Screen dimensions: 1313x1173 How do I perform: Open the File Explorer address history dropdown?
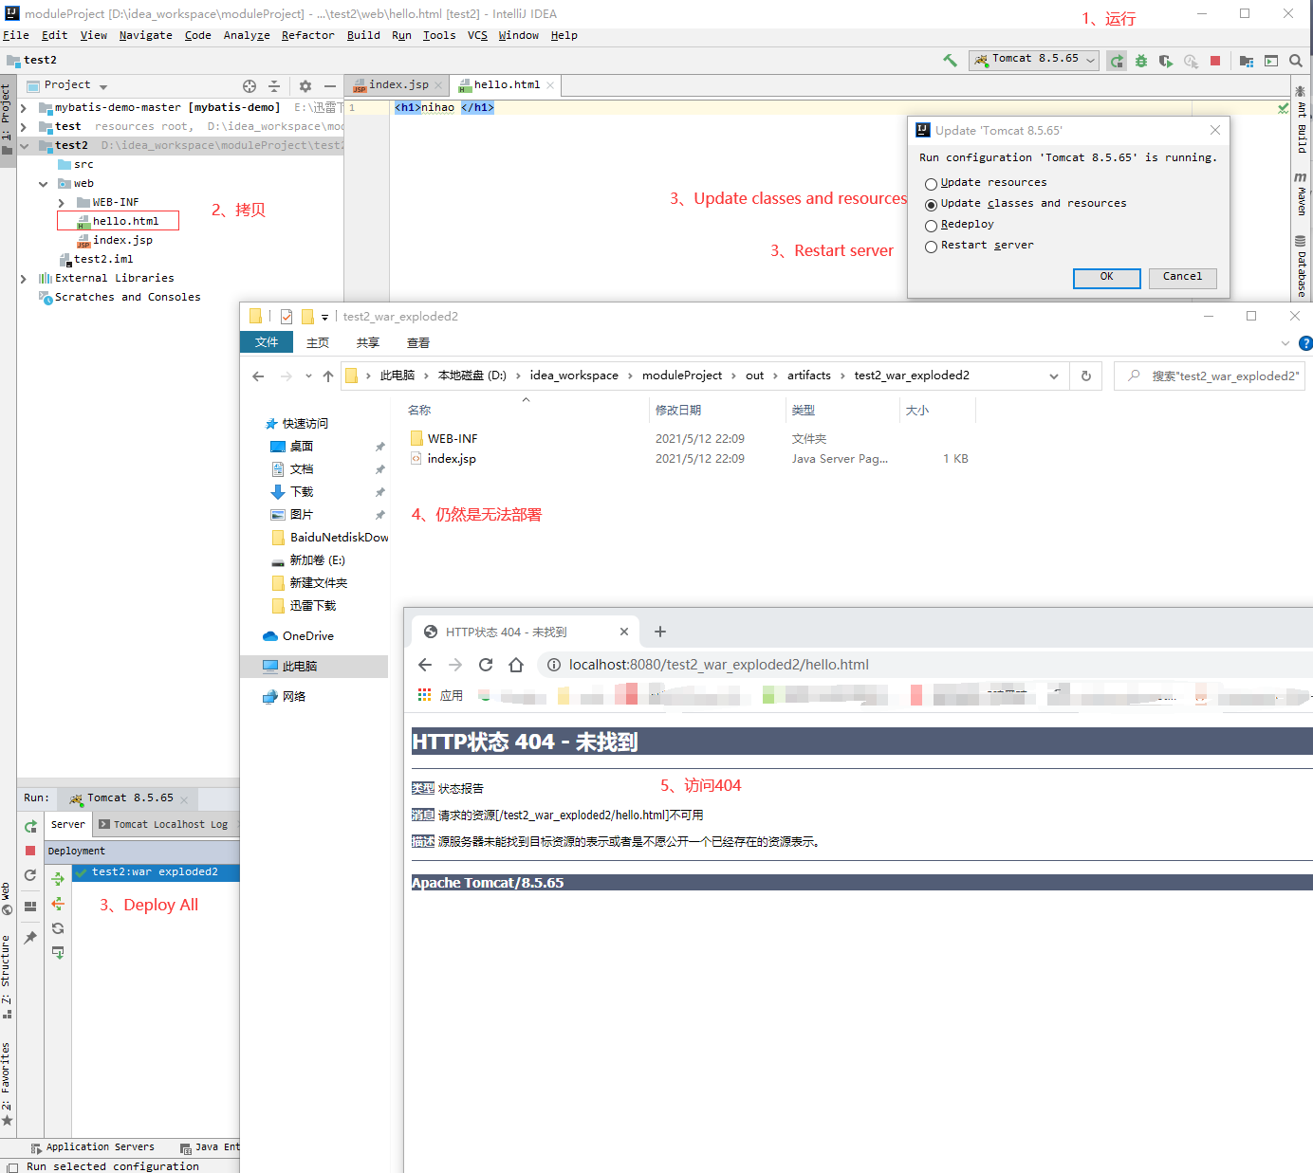pos(1054,376)
